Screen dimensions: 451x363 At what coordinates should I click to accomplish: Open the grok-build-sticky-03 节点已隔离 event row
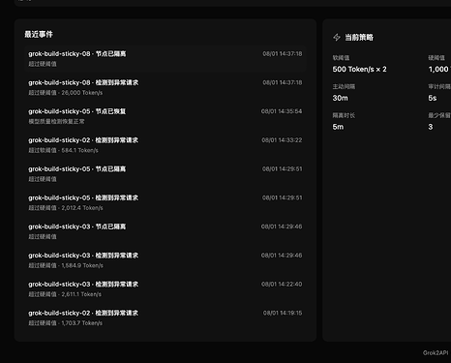(165, 231)
